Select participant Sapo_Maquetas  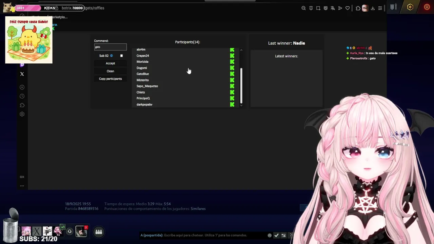(x=147, y=86)
